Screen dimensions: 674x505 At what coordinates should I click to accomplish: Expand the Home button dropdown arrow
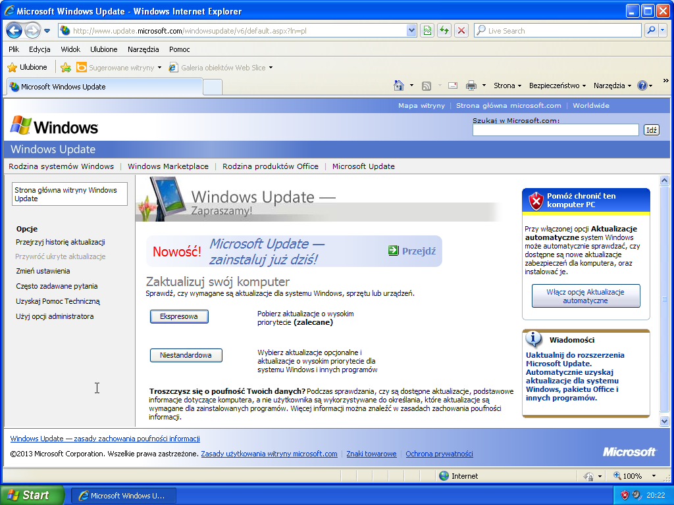(x=411, y=85)
